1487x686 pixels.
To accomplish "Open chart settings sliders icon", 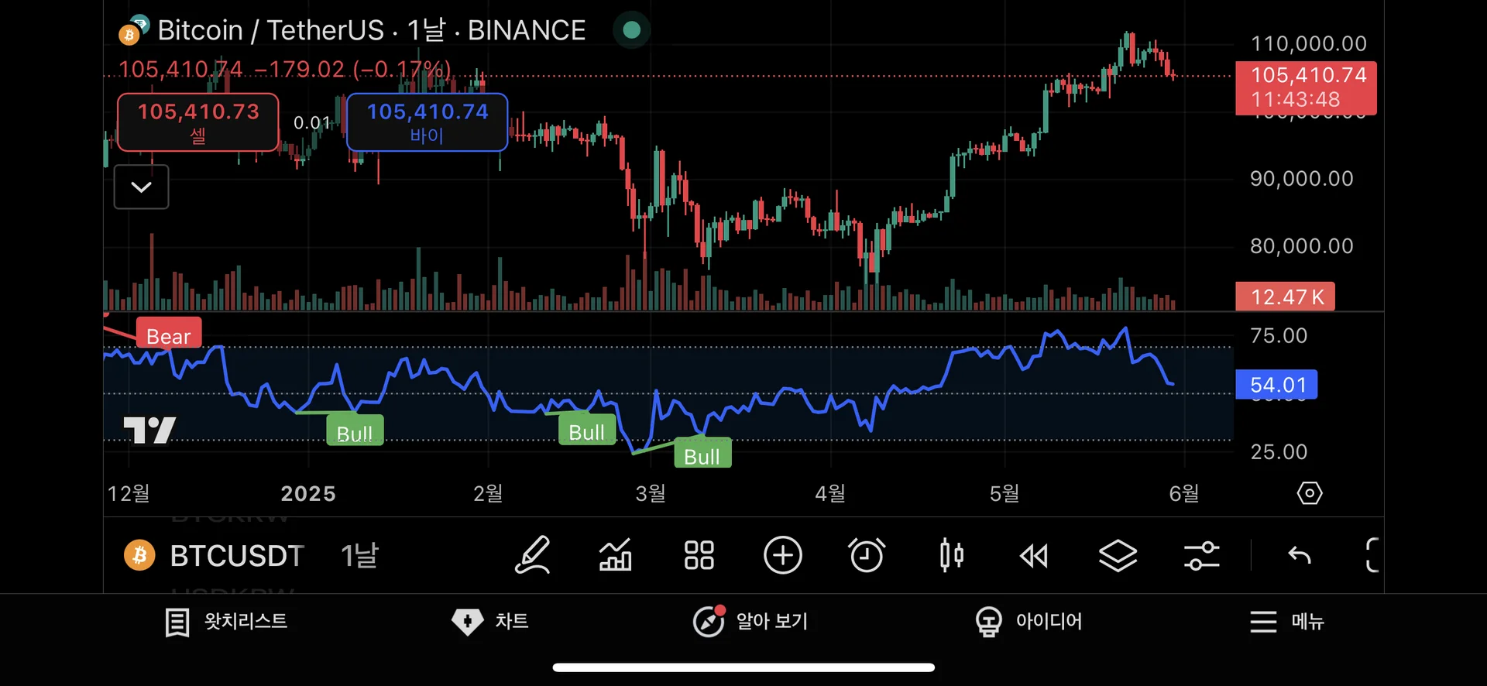I will pyautogui.click(x=1201, y=555).
